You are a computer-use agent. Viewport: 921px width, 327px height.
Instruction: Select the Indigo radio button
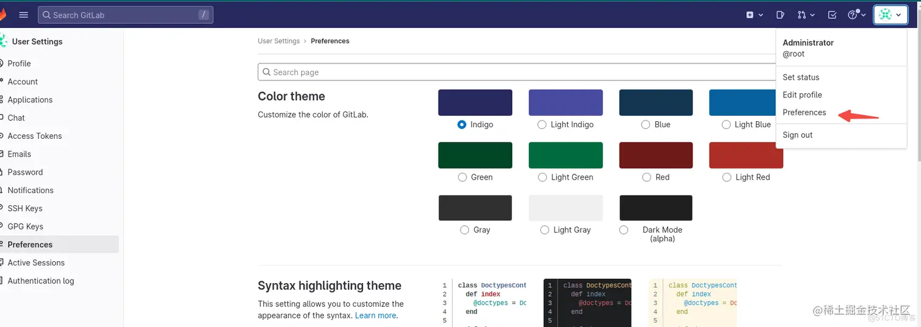[462, 124]
